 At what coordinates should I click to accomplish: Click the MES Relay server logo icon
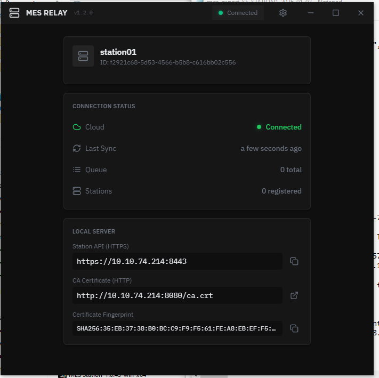[14, 13]
